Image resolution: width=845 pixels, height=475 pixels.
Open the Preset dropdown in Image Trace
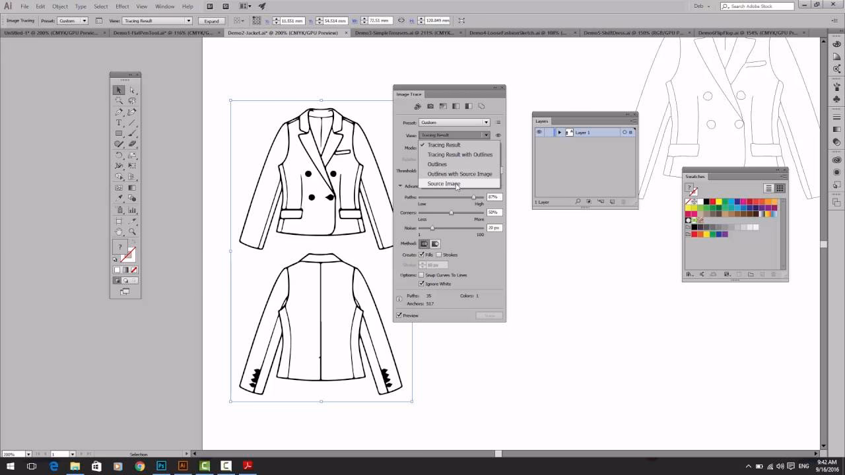[486, 122]
